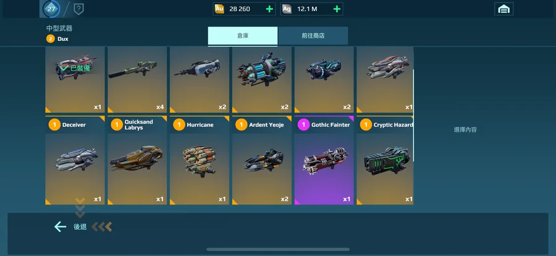This screenshot has width=556, height=256.
Task: Select the Quicksand Labrys weapon card
Action: pos(137,160)
